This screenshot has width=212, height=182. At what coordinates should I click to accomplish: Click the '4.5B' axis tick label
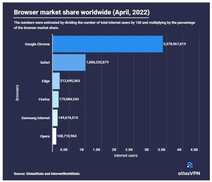(194, 150)
